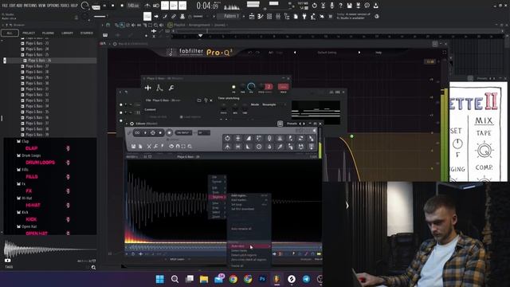Image resolution: width=510 pixels, height=287 pixels.
Task: Open File Explorer from the taskbar
Action: 204,279
